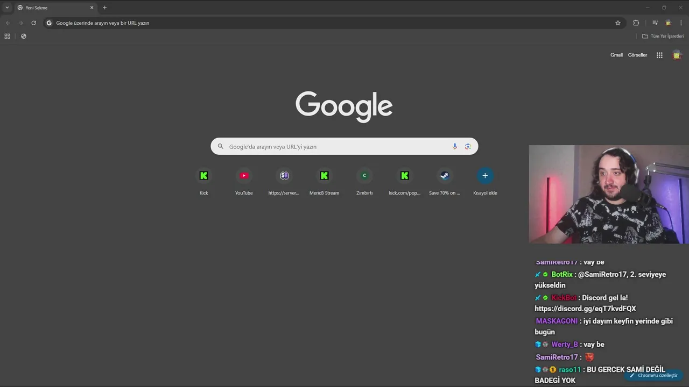689x387 pixels.
Task: Click the Werty_B username in chat
Action: 565,345
